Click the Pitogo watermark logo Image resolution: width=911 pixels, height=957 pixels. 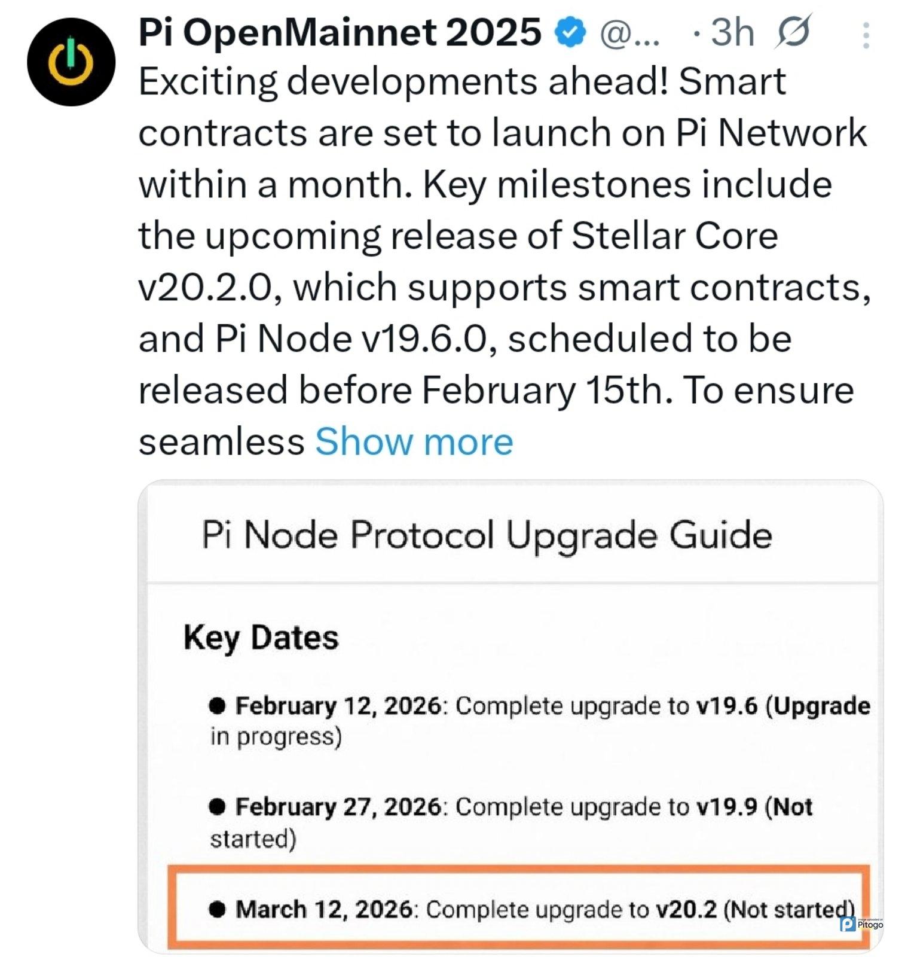pos(861,924)
